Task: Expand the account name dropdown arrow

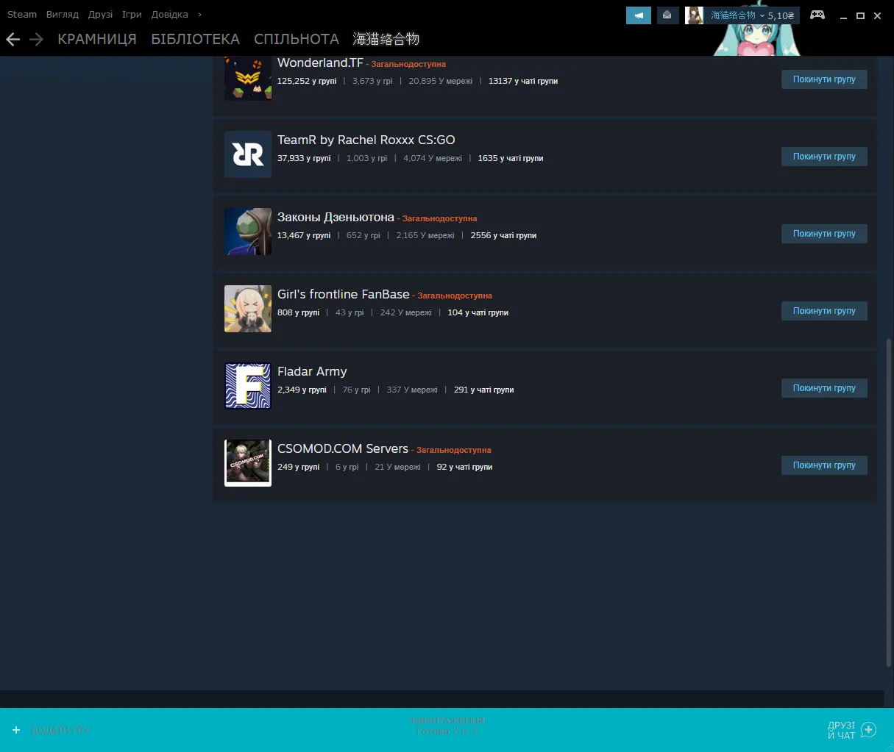Action: pyautogui.click(x=762, y=15)
